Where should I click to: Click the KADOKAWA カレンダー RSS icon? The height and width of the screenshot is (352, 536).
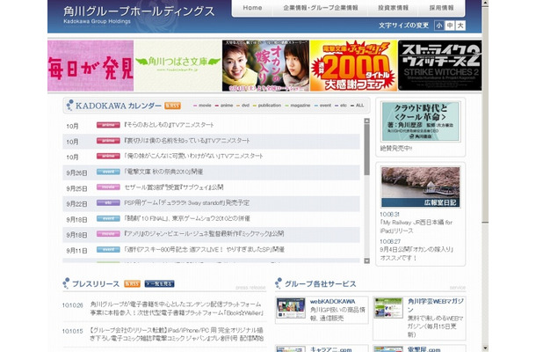(172, 106)
